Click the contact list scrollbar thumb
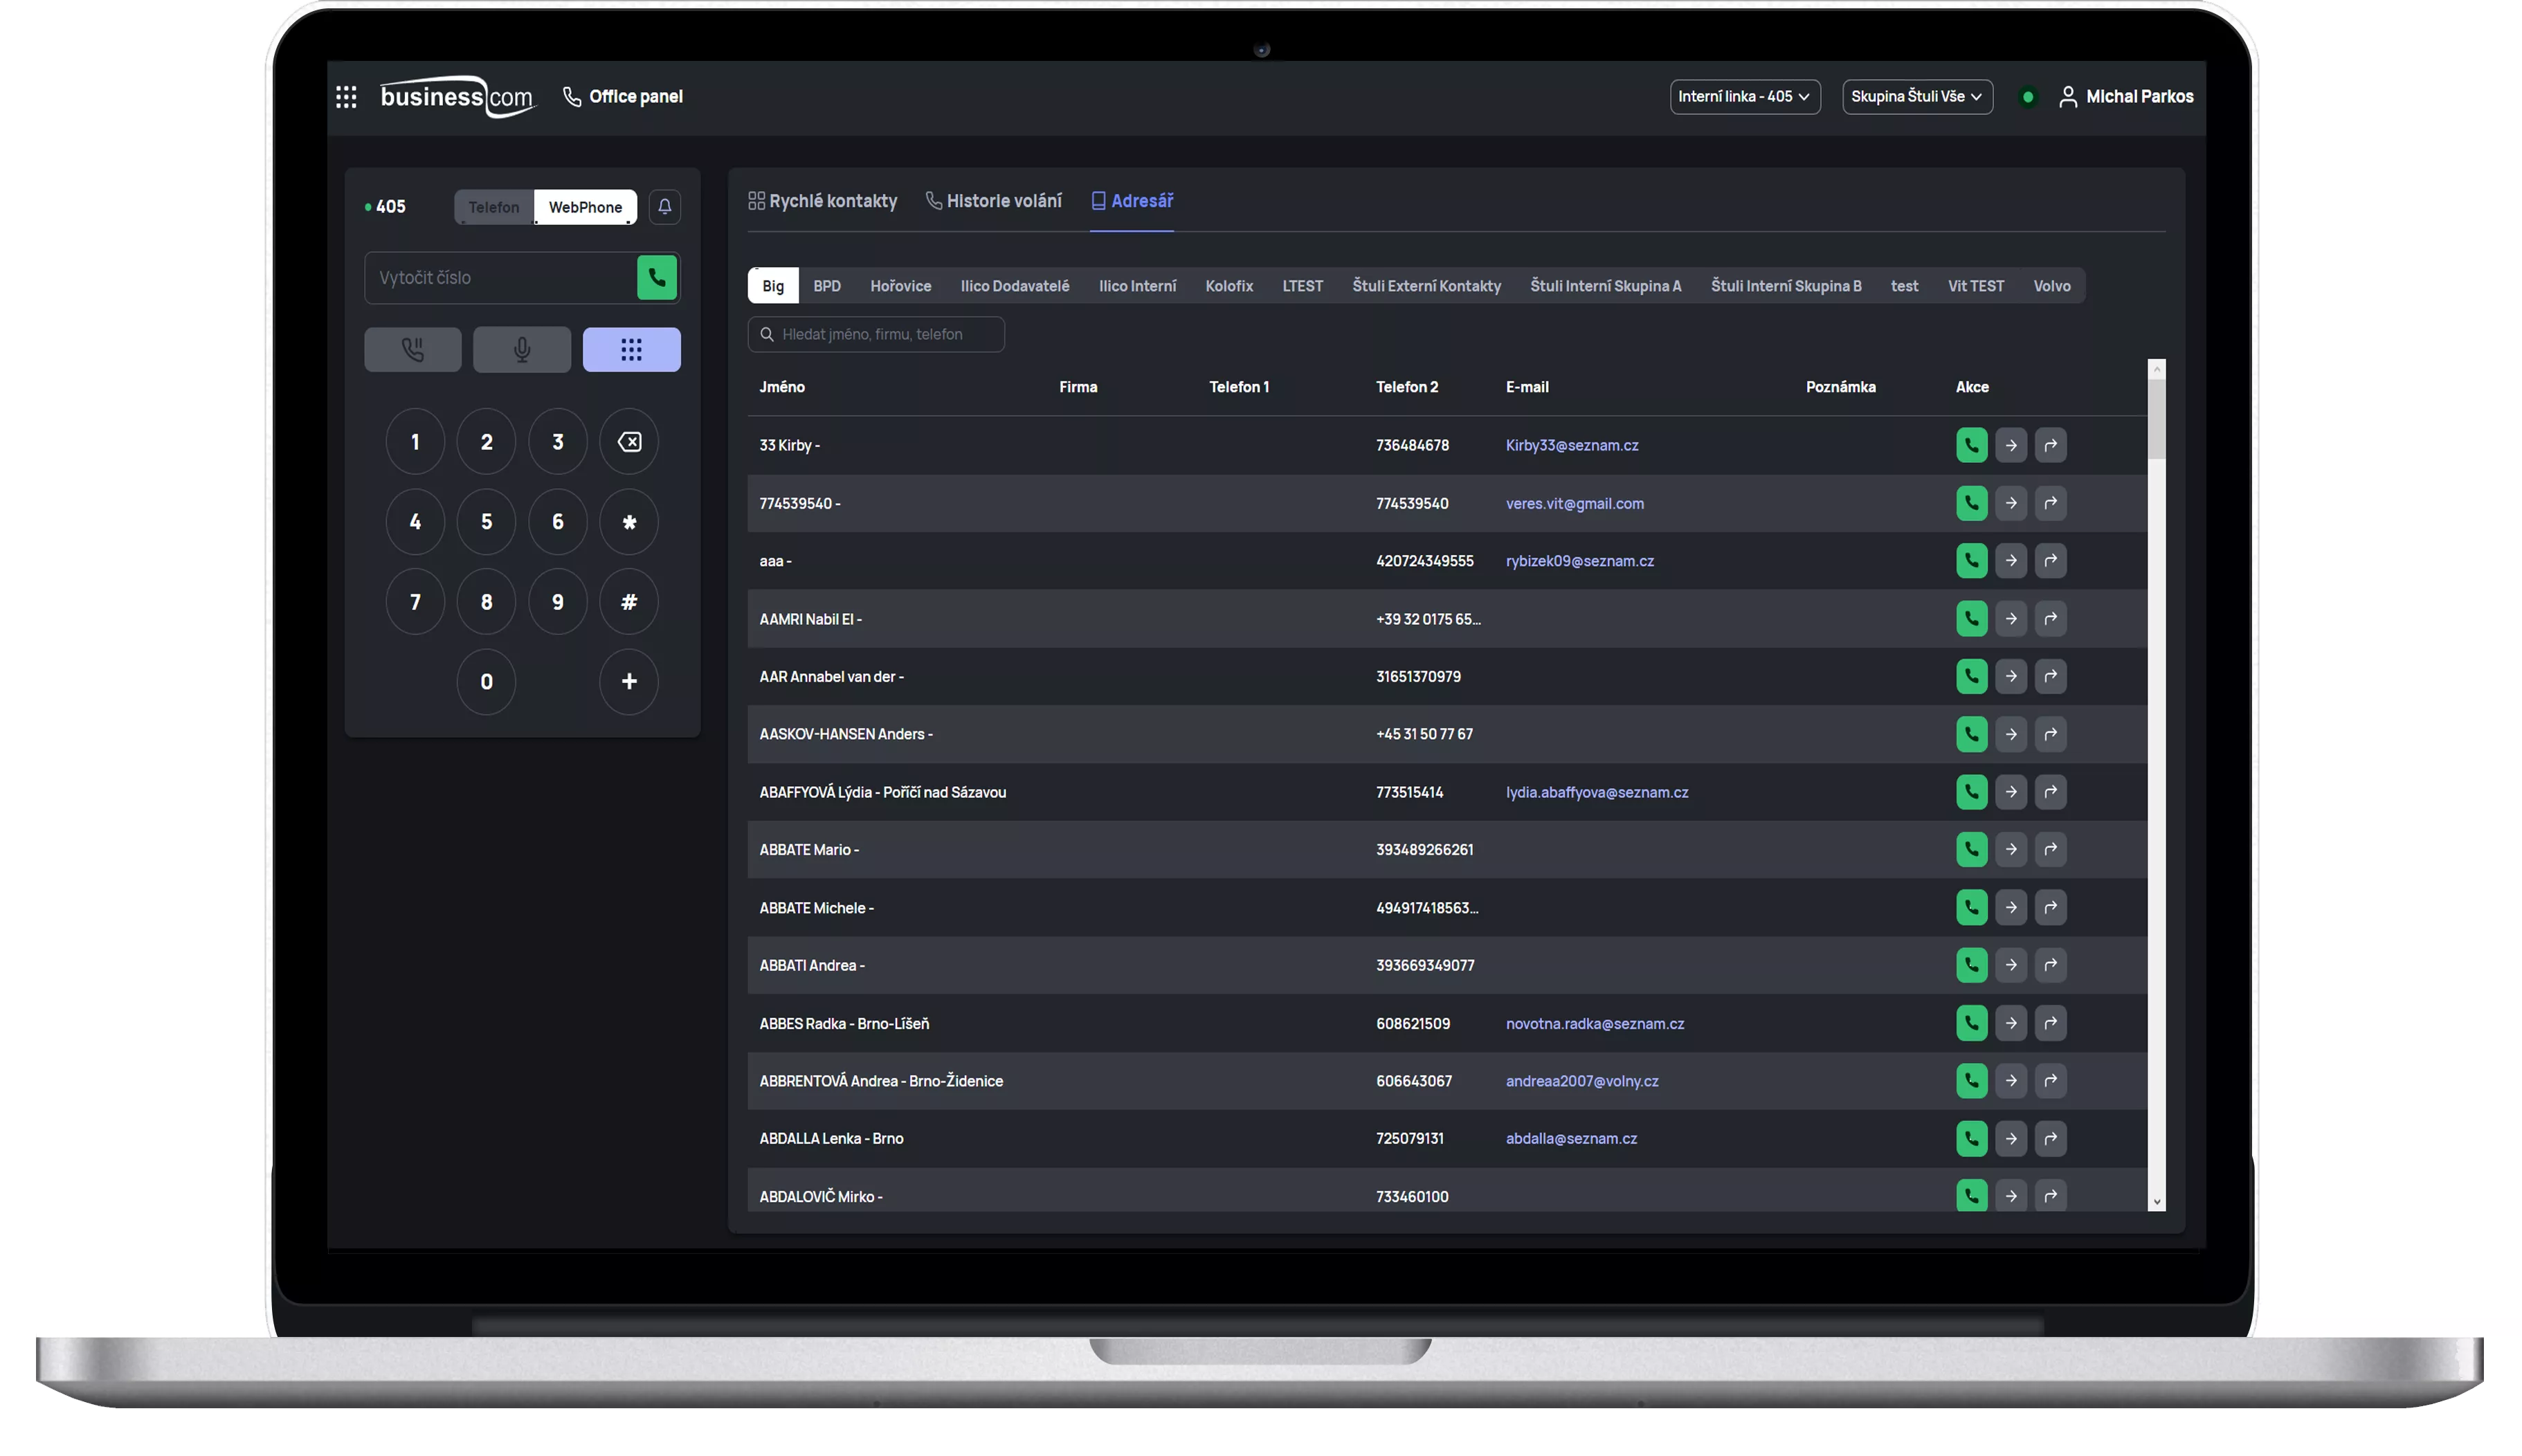2522x1456 pixels. [x=2156, y=418]
